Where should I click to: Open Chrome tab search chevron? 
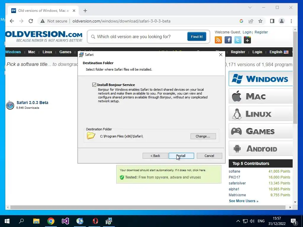pos(250,7)
